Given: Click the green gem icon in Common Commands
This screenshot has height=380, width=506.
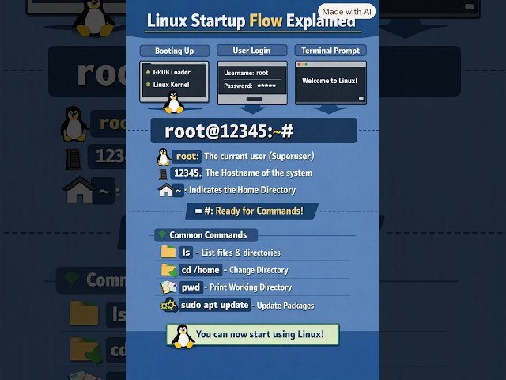Looking at the screenshot, I should coord(162,234).
